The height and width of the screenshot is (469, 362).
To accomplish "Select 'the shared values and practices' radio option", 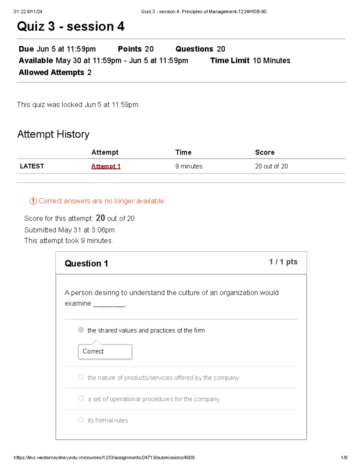I will (x=81, y=330).
